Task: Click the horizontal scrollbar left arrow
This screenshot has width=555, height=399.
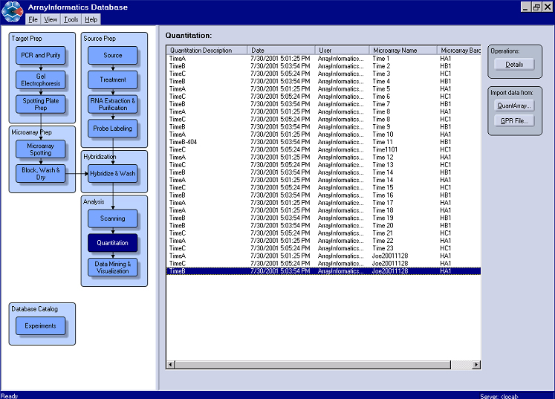Action: pos(171,364)
